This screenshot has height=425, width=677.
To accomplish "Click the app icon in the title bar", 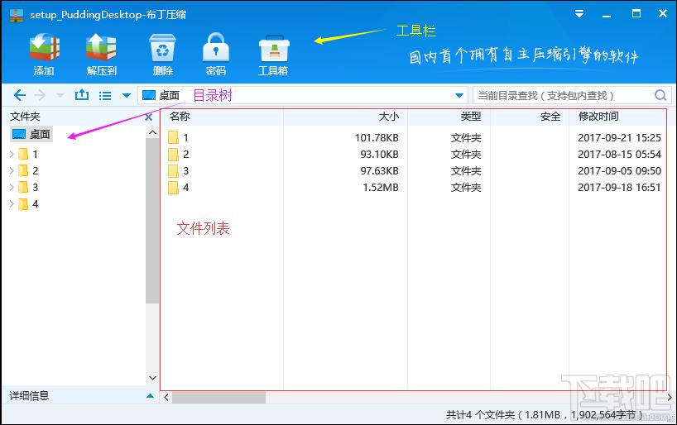I will pyautogui.click(x=17, y=15).
